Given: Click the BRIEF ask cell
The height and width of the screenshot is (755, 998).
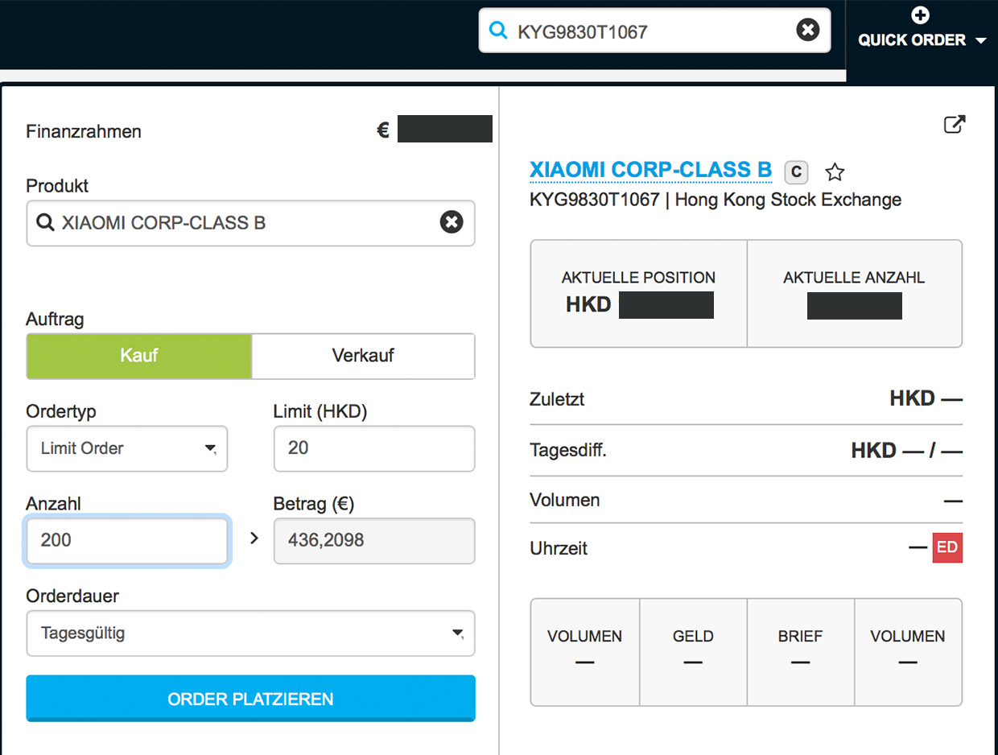Looking at the screenshot, I should pos(800,652).
